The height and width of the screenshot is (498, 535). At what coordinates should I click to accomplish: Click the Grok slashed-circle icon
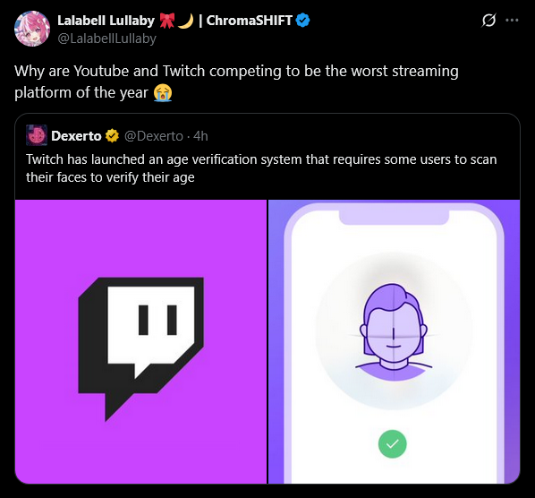(488, 21)
